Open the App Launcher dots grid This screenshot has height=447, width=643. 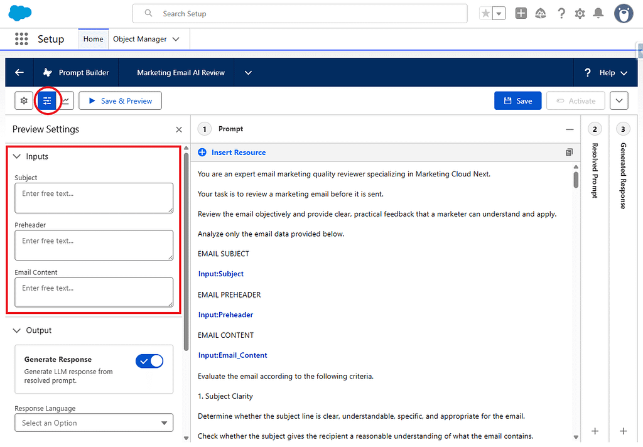pyautogui.click(x=21, y=39)
